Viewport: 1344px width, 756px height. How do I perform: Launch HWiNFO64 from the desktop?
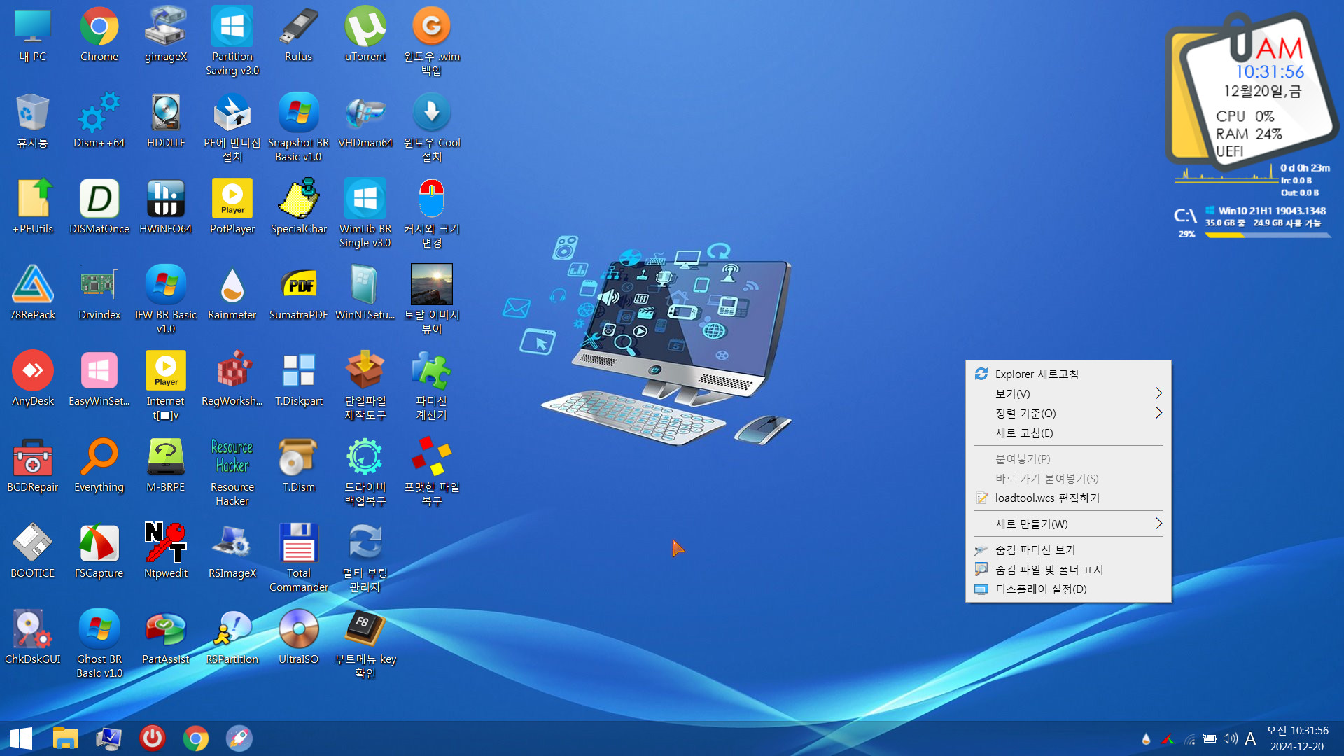point(166,206)
